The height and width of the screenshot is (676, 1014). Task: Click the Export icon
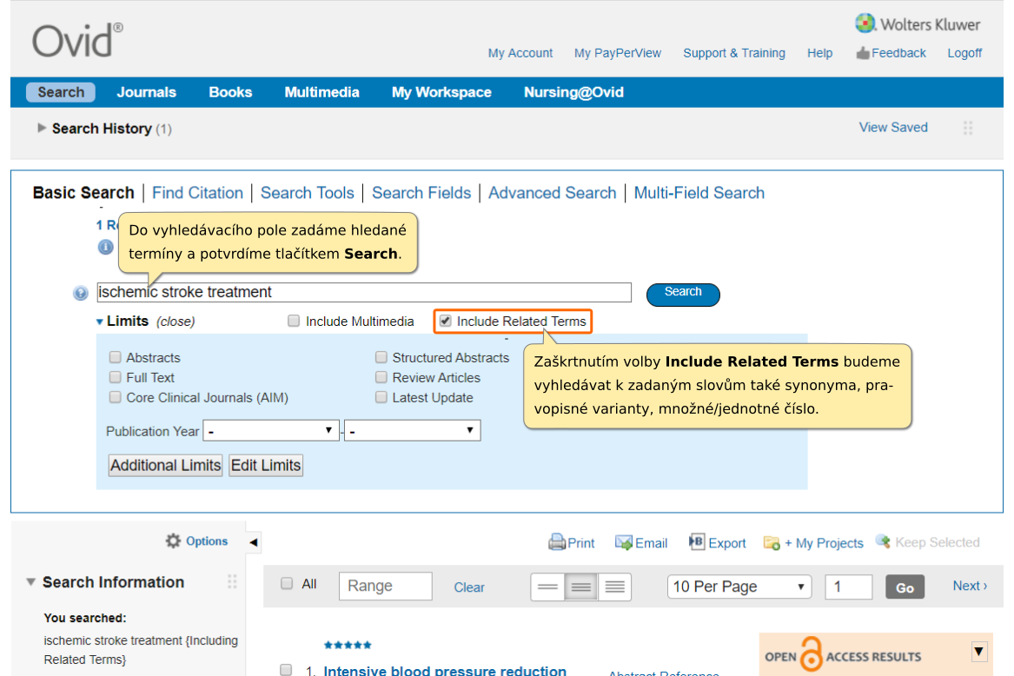697,541
